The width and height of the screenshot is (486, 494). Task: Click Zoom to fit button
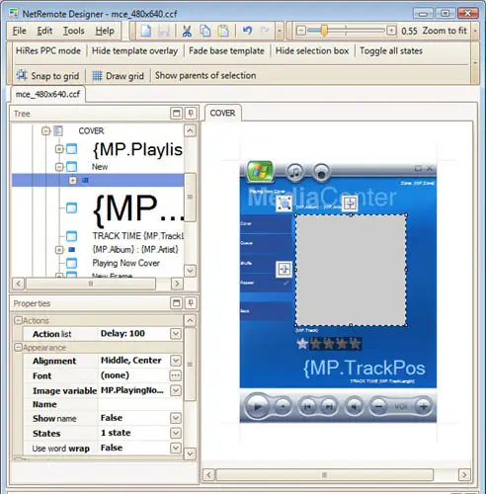click(445, 31)
